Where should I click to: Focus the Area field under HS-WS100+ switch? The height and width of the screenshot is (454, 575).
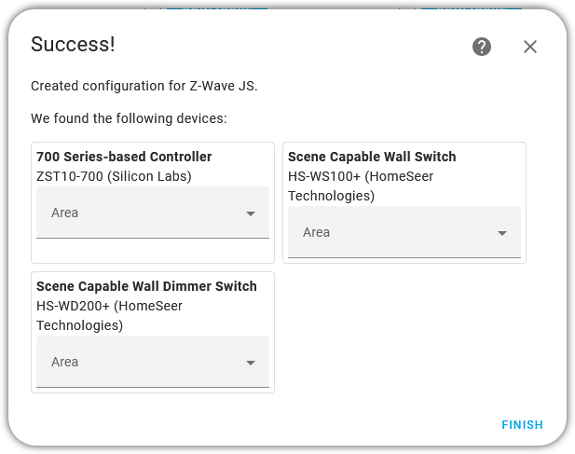(x=391, y=232)
